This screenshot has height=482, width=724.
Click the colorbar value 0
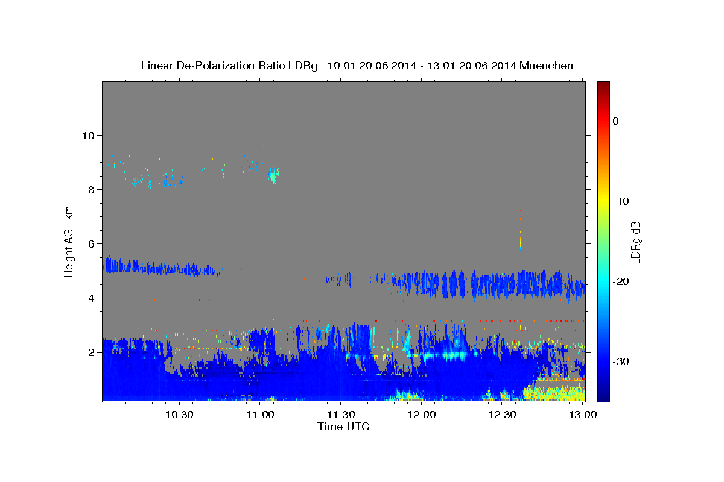coord(616,121)
